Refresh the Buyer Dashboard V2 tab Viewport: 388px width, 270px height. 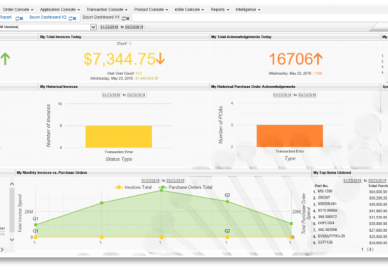point(70,18)
